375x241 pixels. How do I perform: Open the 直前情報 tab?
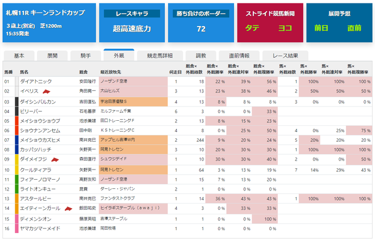coord(239,56)
